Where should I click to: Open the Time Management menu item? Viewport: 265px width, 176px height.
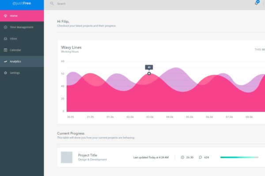(22, 27)
